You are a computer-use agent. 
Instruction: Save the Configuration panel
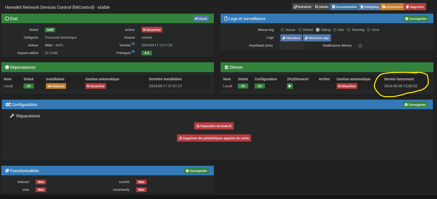pos(415,105)
